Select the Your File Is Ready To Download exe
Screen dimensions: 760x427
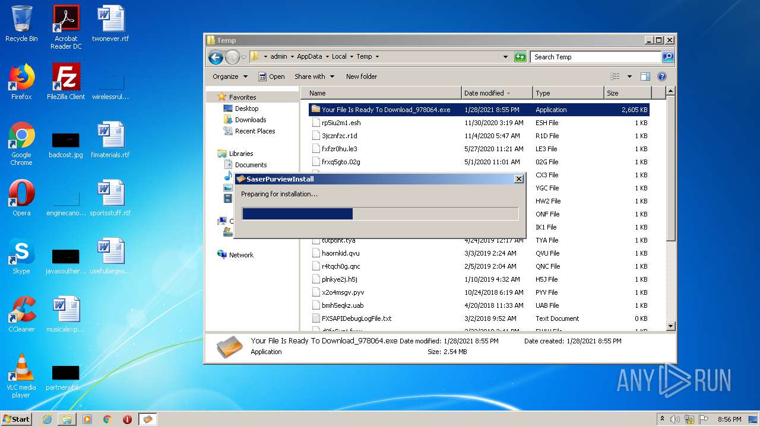point(479,110)
